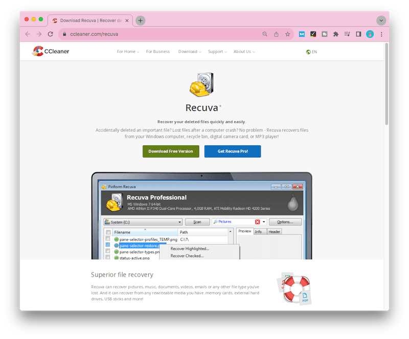Click Download Free Version button
This screenshot has height=339, width=409.
(171, 151)
